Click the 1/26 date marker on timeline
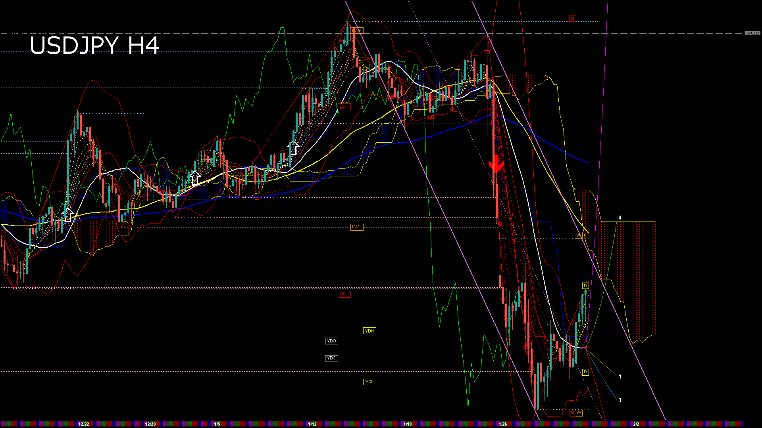 (x=503, y=423)
